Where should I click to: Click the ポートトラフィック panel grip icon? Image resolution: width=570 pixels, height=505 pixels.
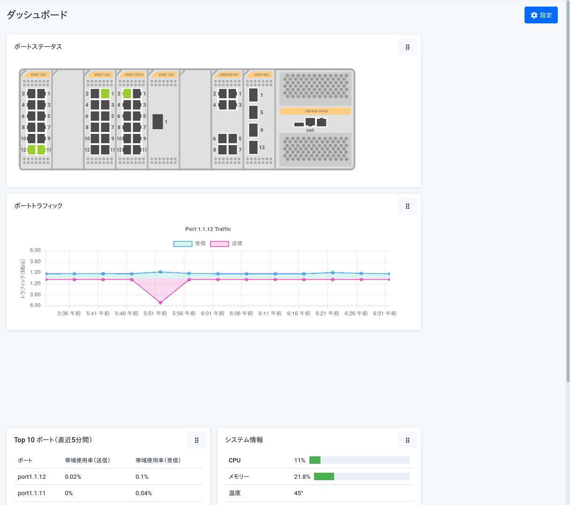[x=407, y=206]
